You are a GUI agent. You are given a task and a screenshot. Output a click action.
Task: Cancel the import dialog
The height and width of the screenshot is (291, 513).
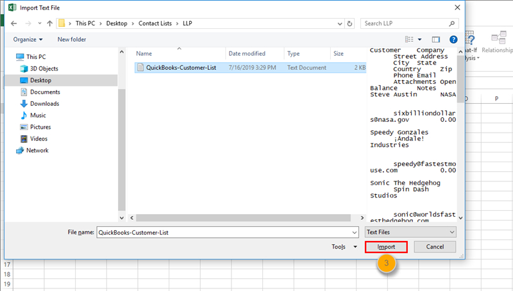(435, 247)
